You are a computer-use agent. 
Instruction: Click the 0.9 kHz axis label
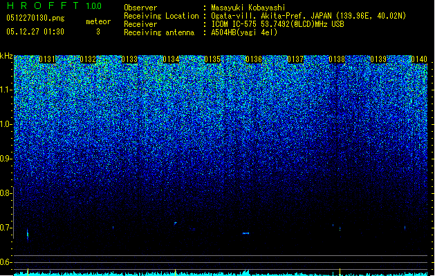click(x=4, y=159)
